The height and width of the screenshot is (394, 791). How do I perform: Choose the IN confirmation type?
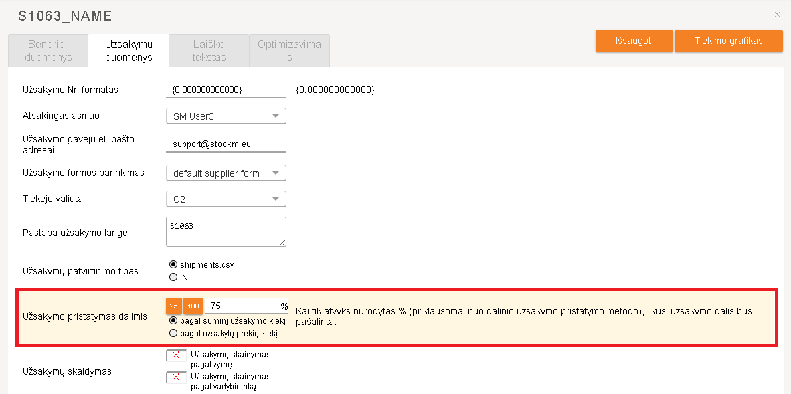click(x=173, y=276)
